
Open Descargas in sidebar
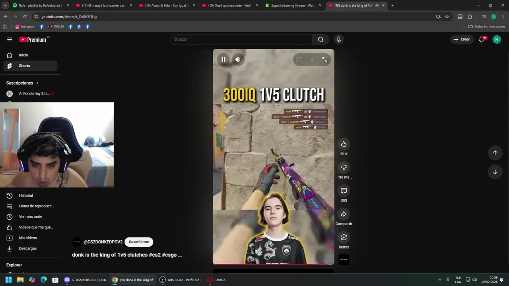(30, 249)
